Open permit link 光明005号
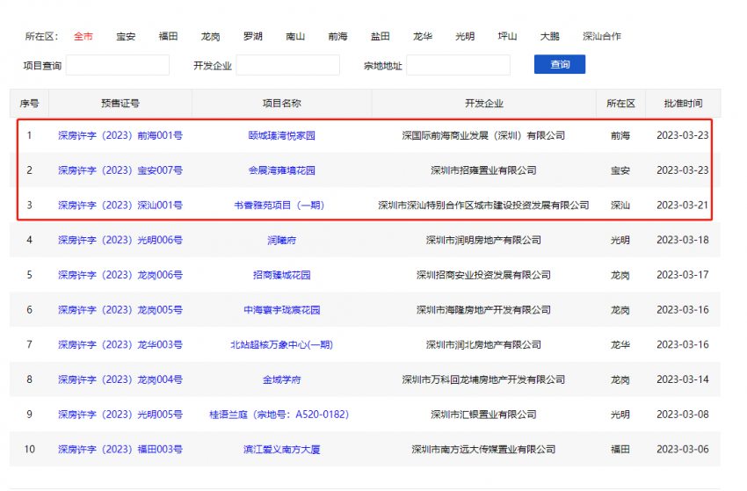 pos(120,415)
